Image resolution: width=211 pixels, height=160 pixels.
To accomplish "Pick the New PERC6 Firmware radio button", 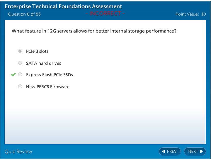I will coord(20,86).
